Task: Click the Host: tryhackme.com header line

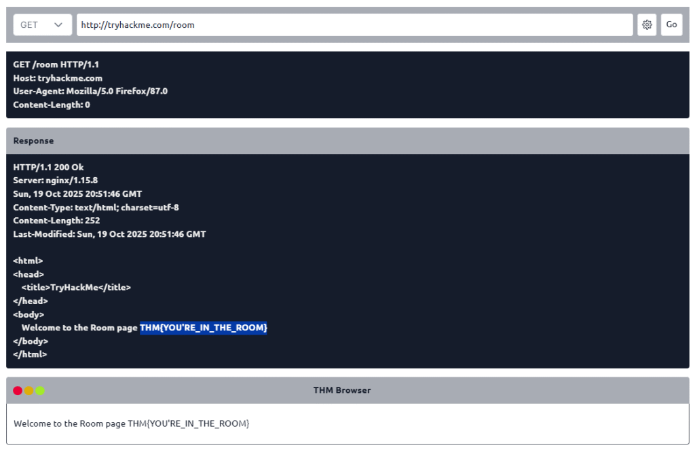Action: [x=58, y=78]
